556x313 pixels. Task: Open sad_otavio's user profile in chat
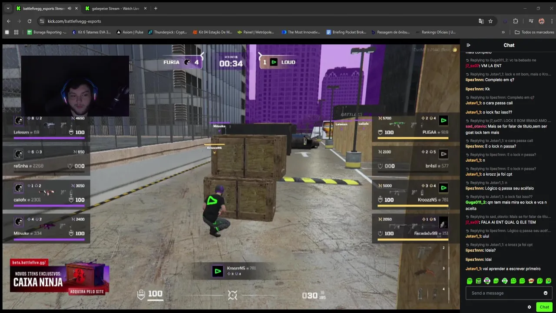point(476,127)
